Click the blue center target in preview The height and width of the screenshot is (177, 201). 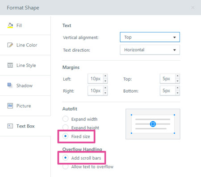[153, 124]
